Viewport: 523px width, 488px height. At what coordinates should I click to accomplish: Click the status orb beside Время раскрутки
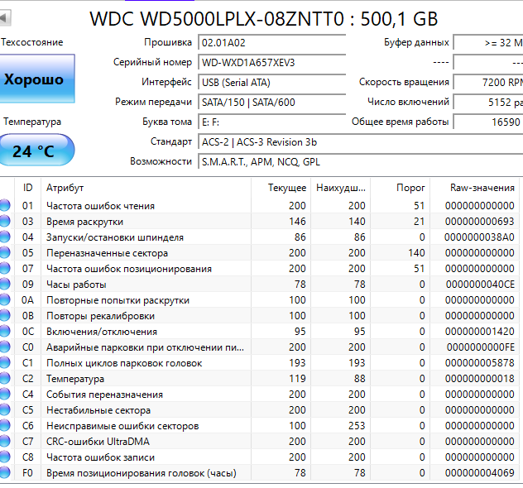[6, 222]
